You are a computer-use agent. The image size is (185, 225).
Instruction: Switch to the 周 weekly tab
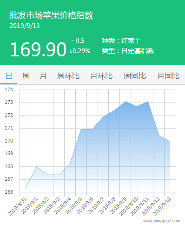(x=26, y=76)
